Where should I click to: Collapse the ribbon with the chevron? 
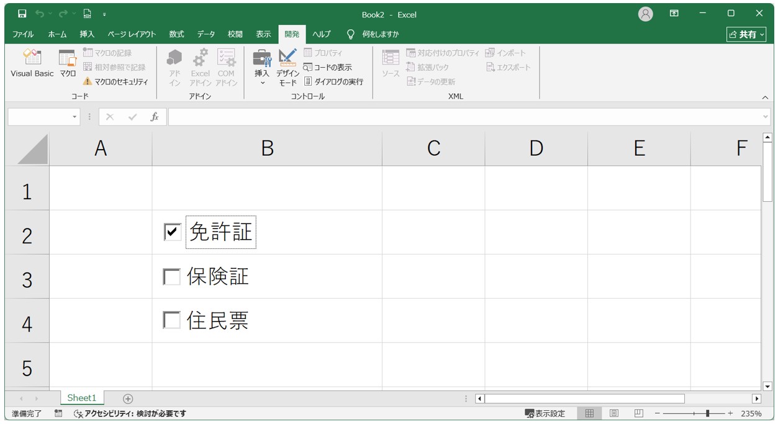click(x=765, y=97)
